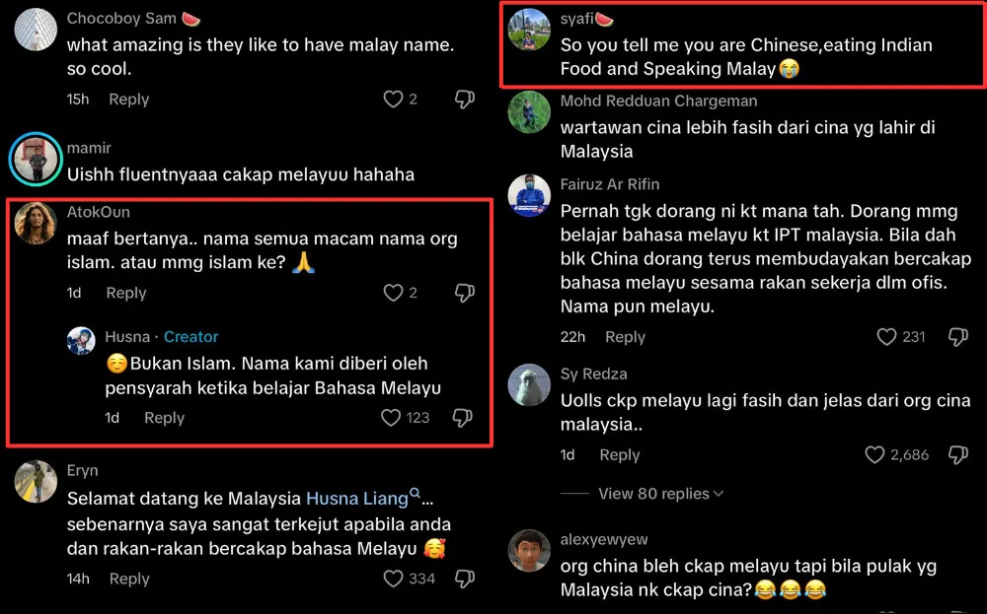Image resolution: width=987 pixels, height=614 pixels.
Task: Like Sy Redza's comment with 2,686 likes
Action: (874, 455)
